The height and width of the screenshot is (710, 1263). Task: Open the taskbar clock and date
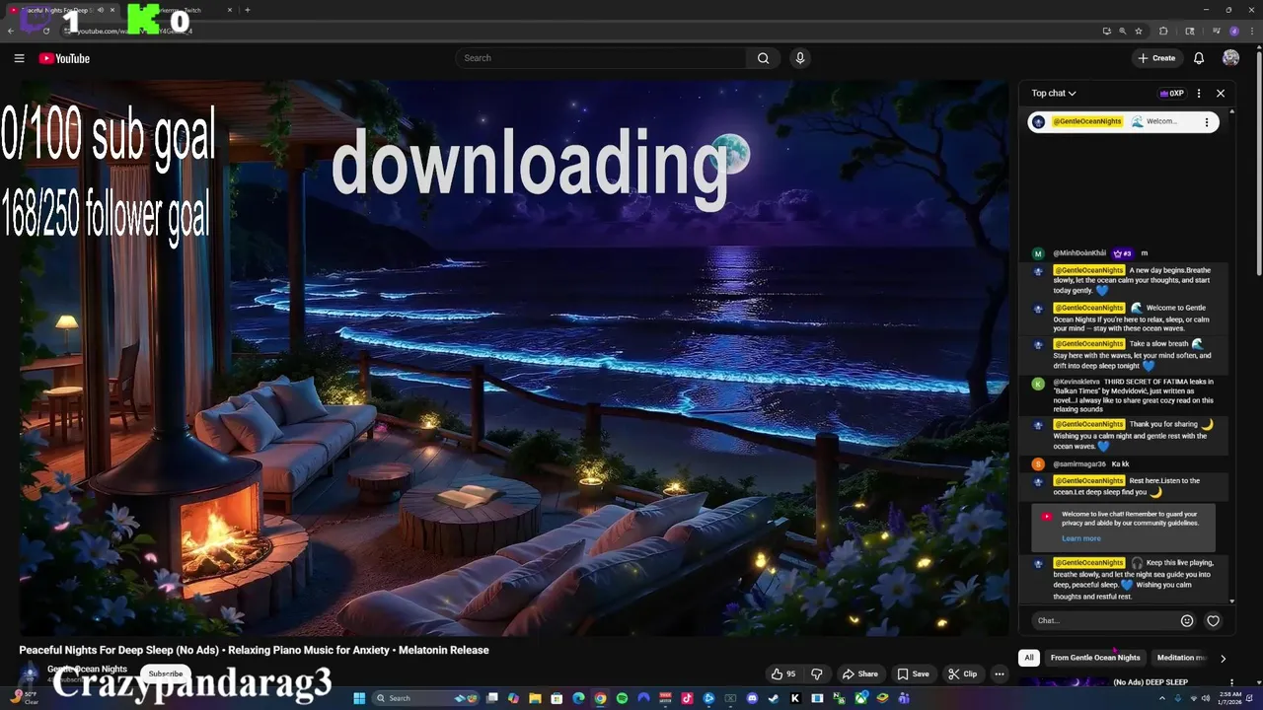pos(1229,698)
